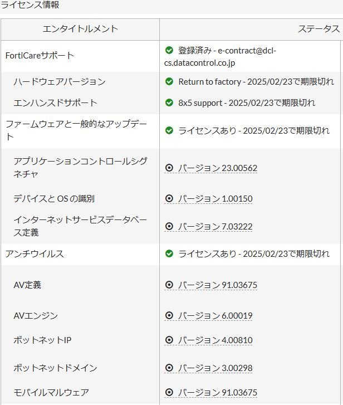
Task: Click the circle icon in the モバイルマルウェア row
Action: [169, 393]
